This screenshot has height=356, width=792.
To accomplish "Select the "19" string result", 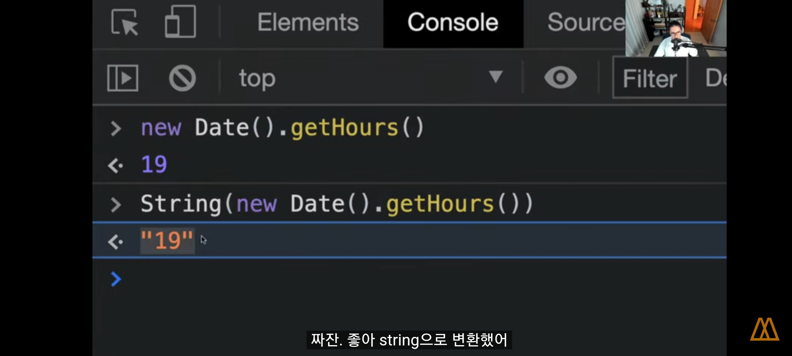I will 167,240.
